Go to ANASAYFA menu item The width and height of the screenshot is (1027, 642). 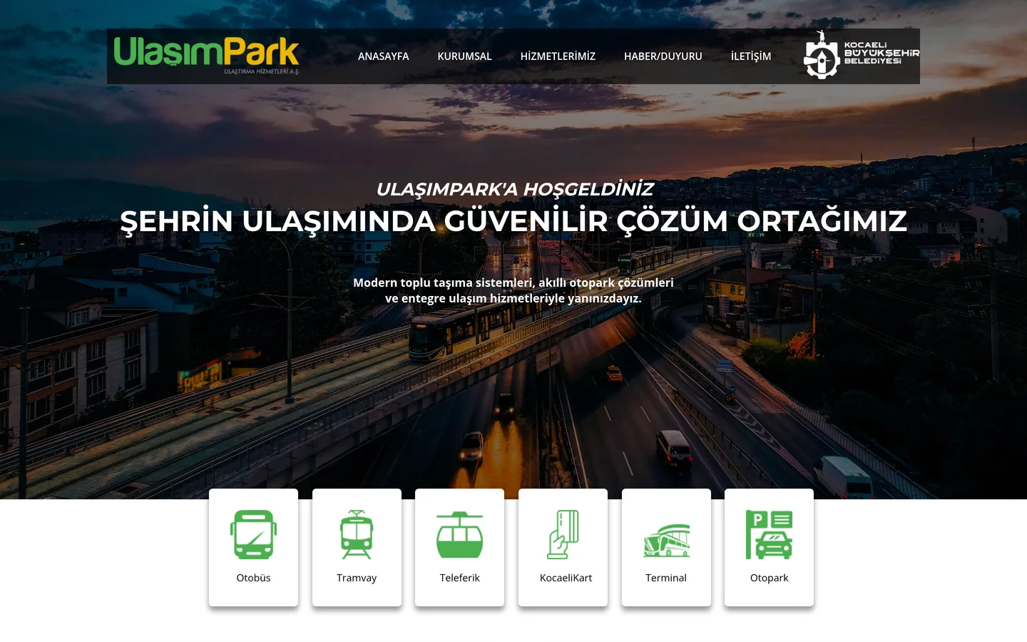[383, 56]
